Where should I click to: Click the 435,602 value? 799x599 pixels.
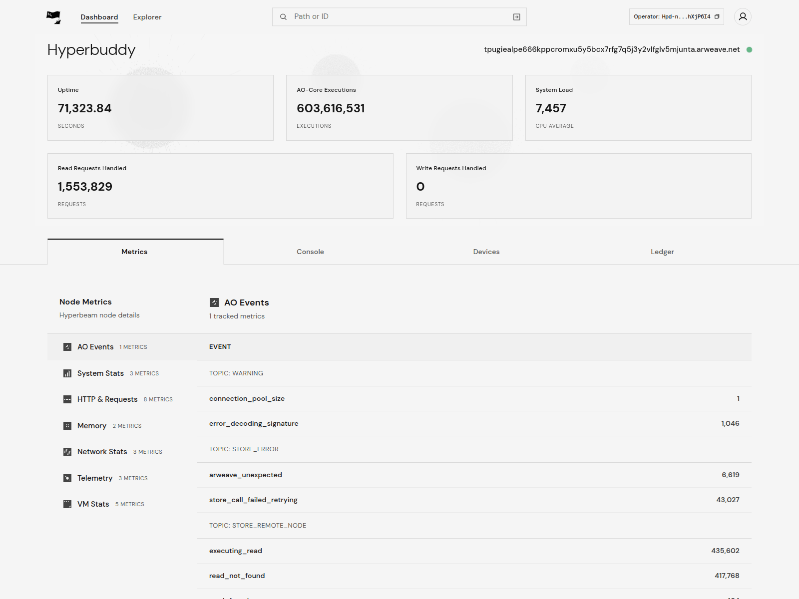726,551
